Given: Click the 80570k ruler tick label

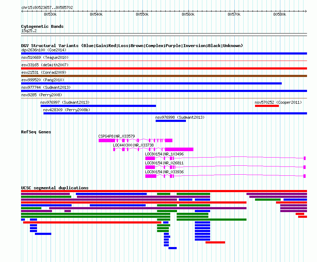Looking at the screenshot, I should [x=234, y=14].
